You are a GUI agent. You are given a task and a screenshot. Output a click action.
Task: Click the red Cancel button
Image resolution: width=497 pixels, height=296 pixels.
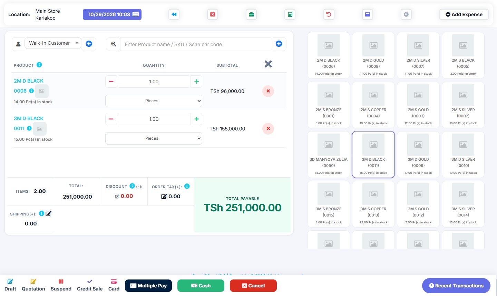[253, 286]
